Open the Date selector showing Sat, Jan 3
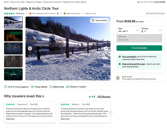Viewport: 167px width, 128px height. click(128, 30)
